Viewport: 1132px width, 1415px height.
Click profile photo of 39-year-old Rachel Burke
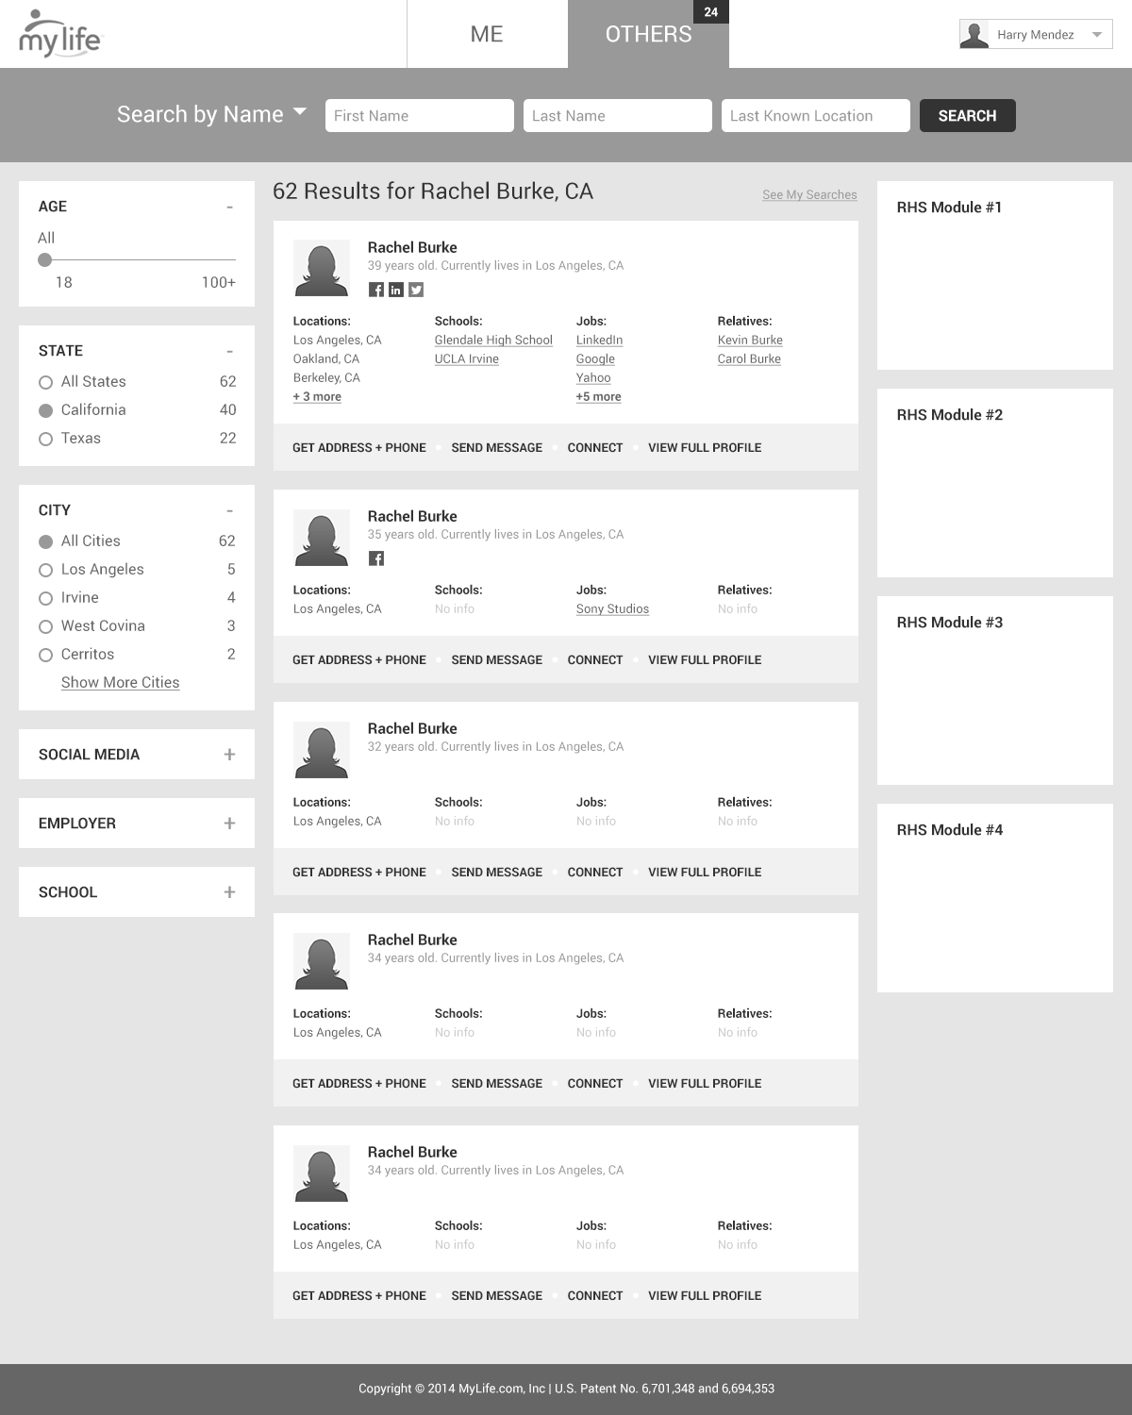tap(322, 269)
